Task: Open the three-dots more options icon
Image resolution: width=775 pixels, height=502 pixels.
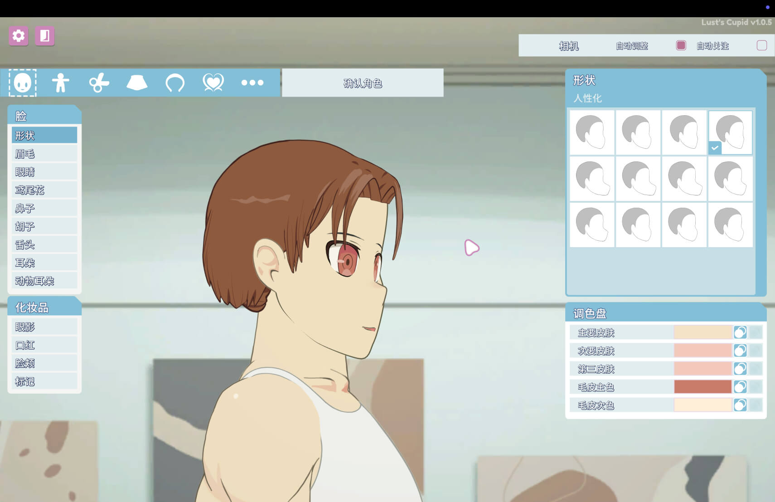Action: (x=252, y=83)
